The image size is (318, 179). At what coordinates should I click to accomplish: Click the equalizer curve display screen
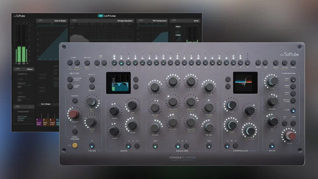pos(118,83)
